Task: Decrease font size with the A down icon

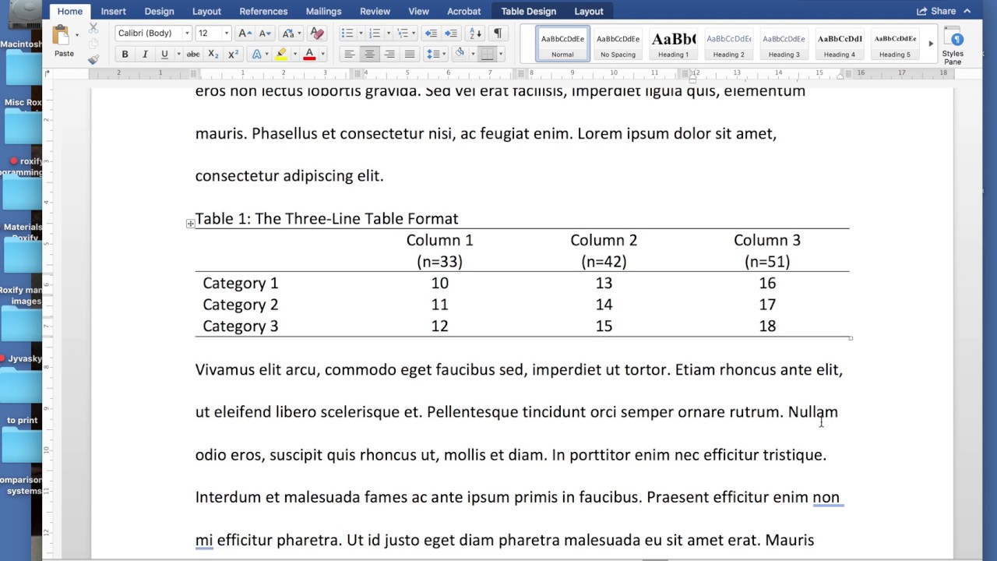Action: (x=265, y=34)
